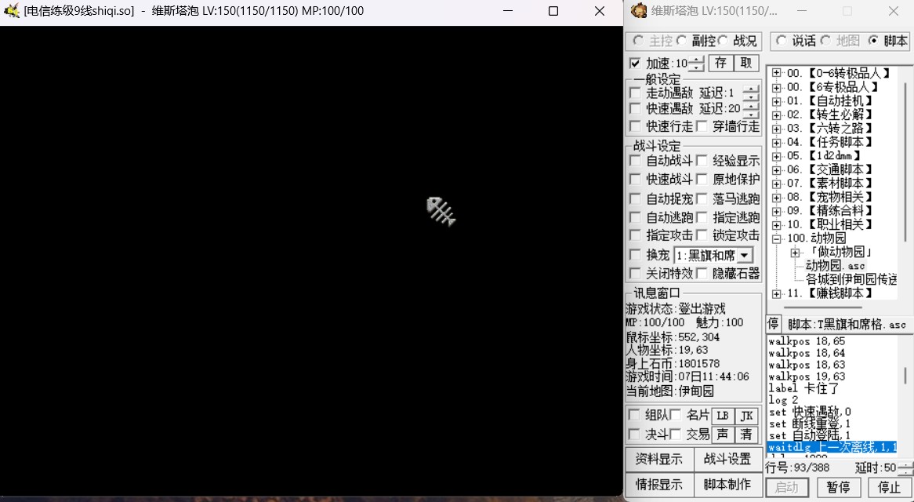Tick the 穿墙行走 checkbox

(x=702, y=126)
